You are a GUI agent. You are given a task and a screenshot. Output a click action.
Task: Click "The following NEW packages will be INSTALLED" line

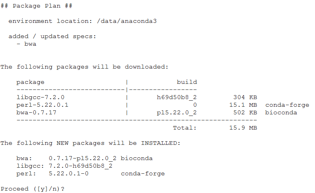pyautogui.click(x=90, y=143)
